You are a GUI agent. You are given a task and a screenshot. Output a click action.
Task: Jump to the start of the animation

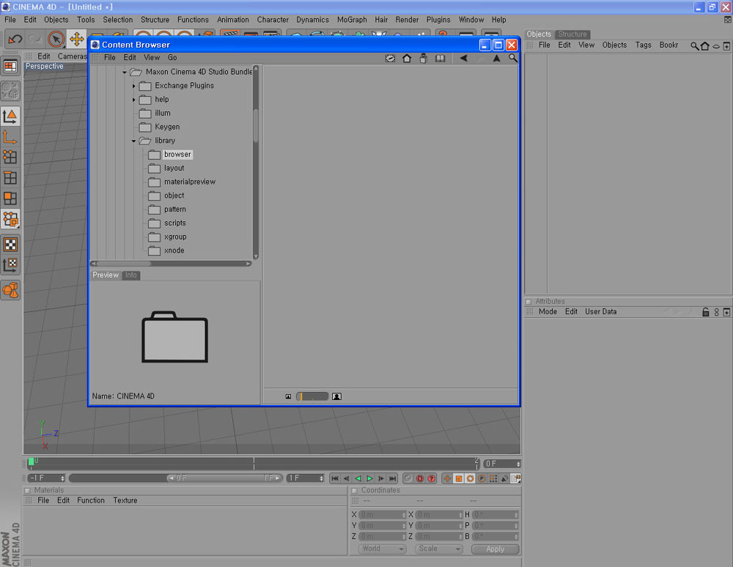click(x=335, y=478)
